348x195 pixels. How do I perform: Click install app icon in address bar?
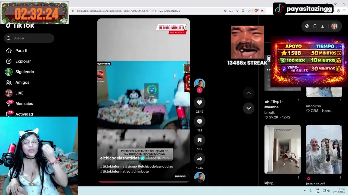pyautogui.click(x=231, y=11)
